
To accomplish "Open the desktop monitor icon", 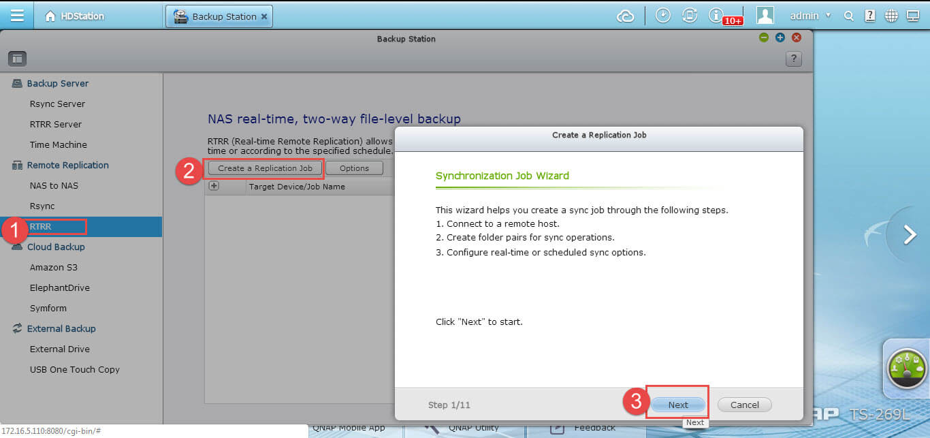I will click(x=913, y=16).
